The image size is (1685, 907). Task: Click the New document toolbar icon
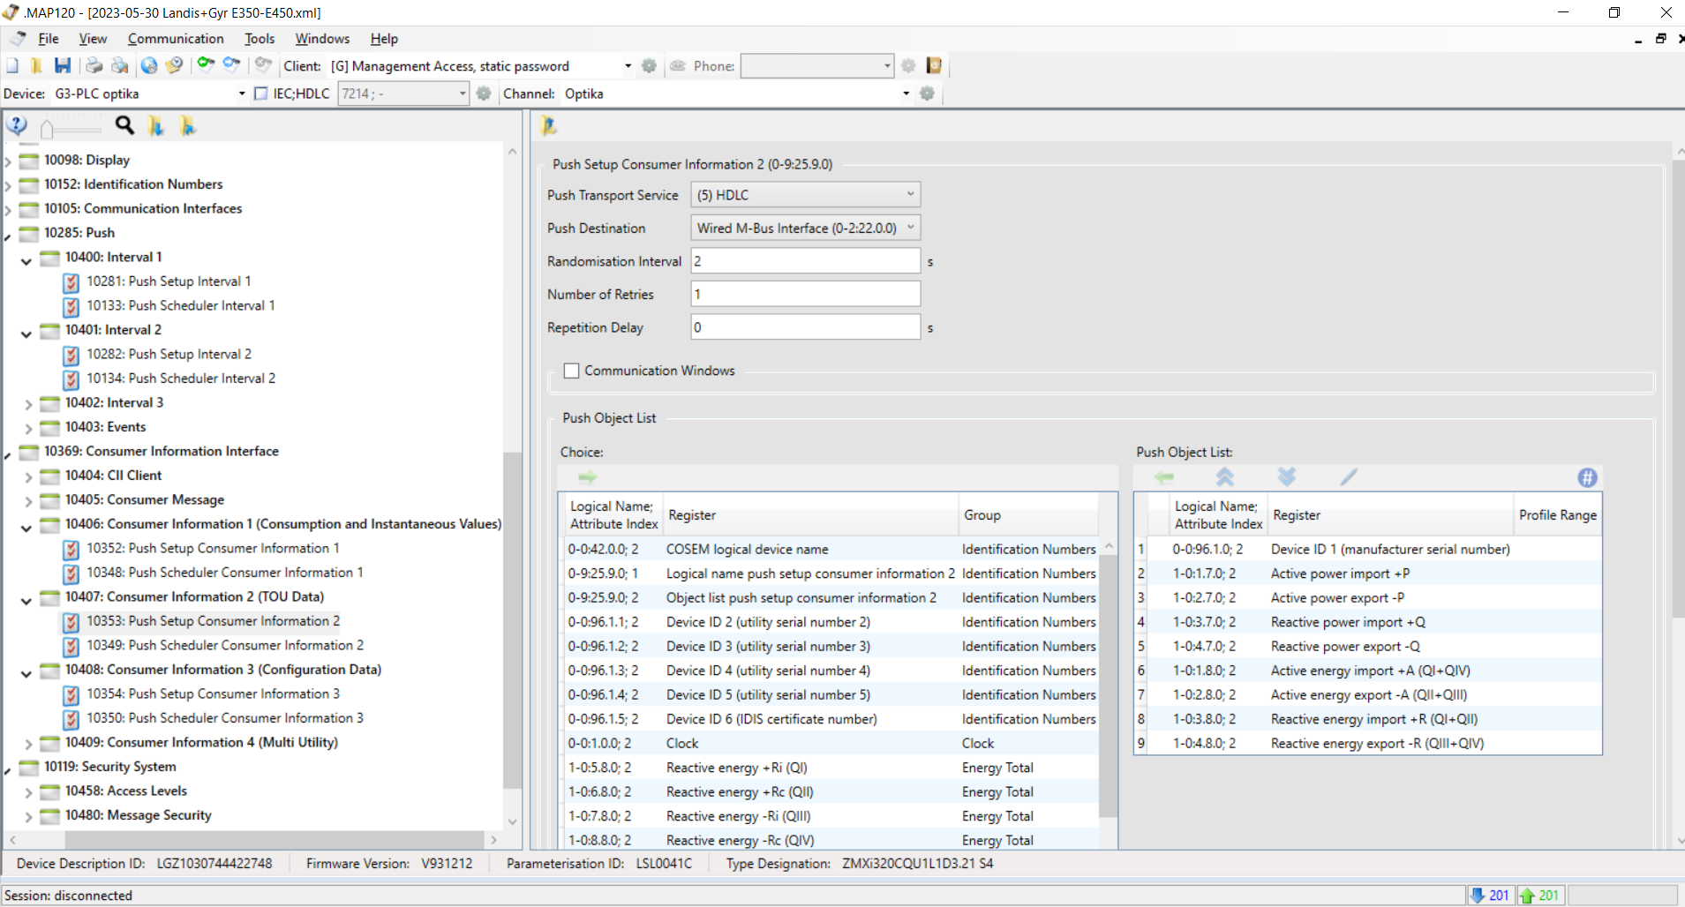12,66
